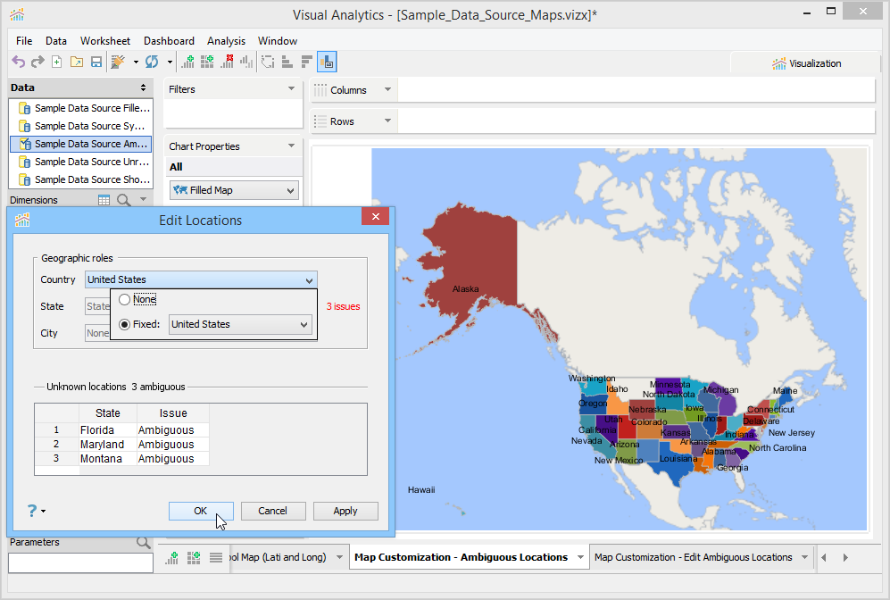Select Sample Data Source Unr... item

(x=81, y=162)
